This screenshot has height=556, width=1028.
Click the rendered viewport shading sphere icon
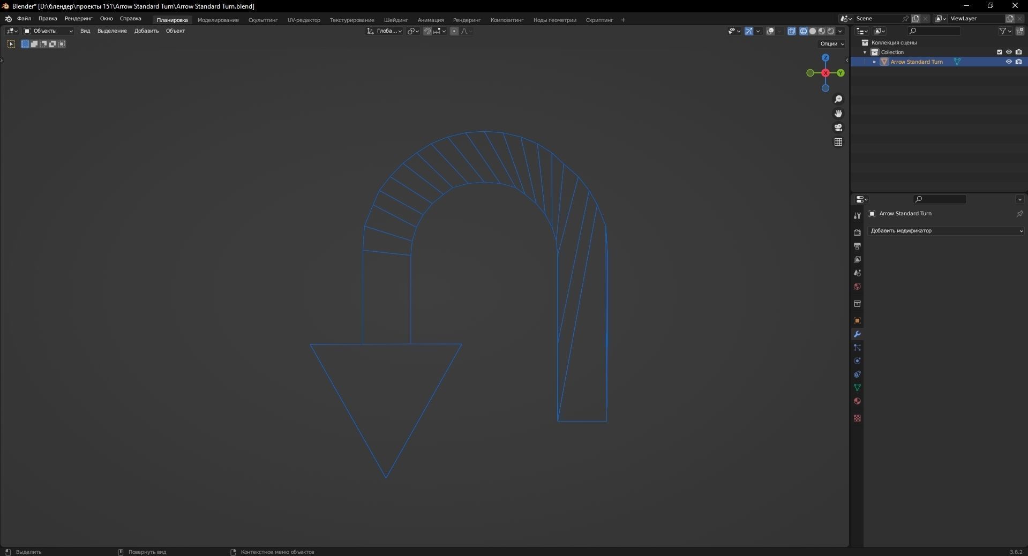point(831,31)
